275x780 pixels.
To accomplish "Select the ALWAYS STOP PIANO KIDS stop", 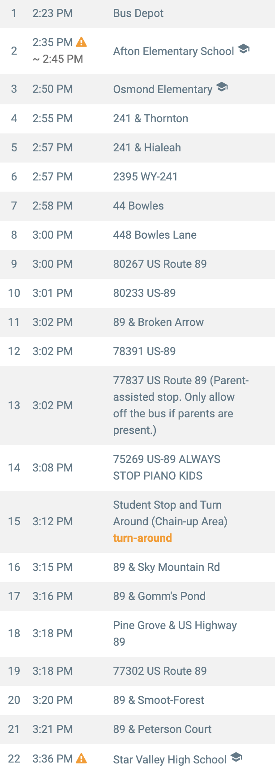I will (x=167, y=467).
